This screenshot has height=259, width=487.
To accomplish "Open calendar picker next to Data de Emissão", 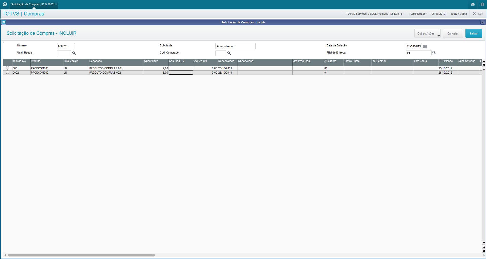I will pos(425,46).
